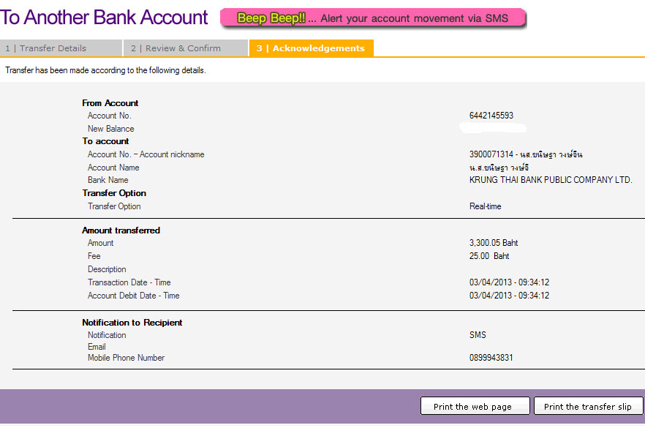Click the Account Debit Date - Time value
Image resolution: width=645 pixels, height=428 pixels.
pyautogui.click(x=509, y=296)
